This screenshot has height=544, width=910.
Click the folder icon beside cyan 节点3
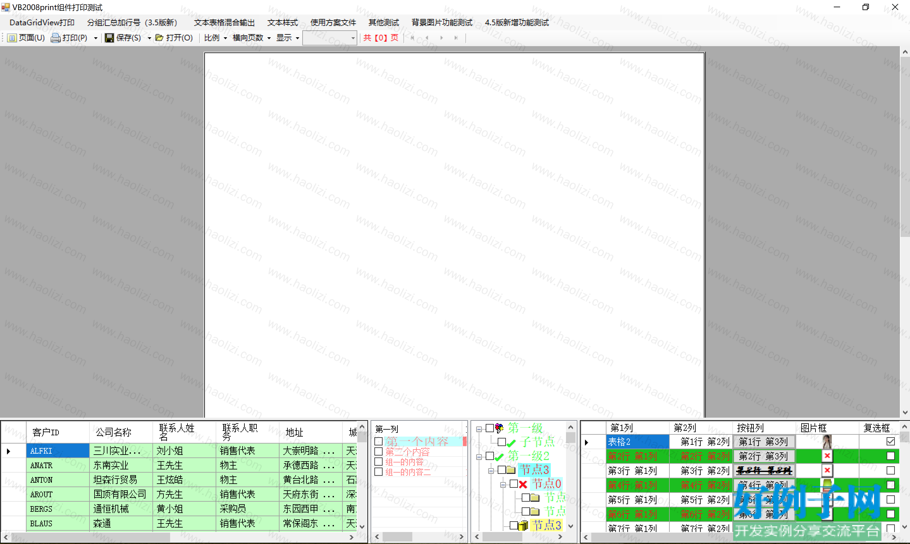[x=511, y=470]
